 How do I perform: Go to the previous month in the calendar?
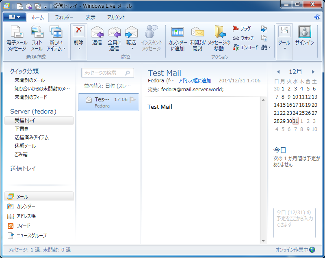(x=278, y=72)
